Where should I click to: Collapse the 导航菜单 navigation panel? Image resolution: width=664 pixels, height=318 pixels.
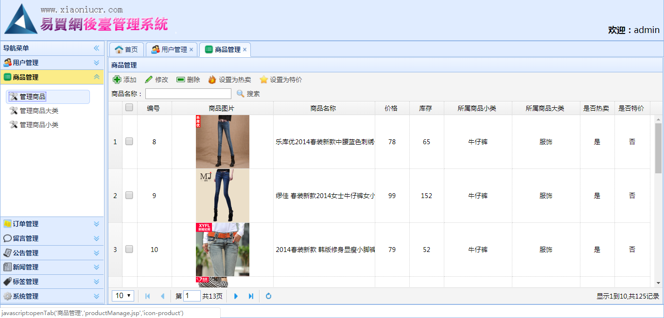(96, 48)
